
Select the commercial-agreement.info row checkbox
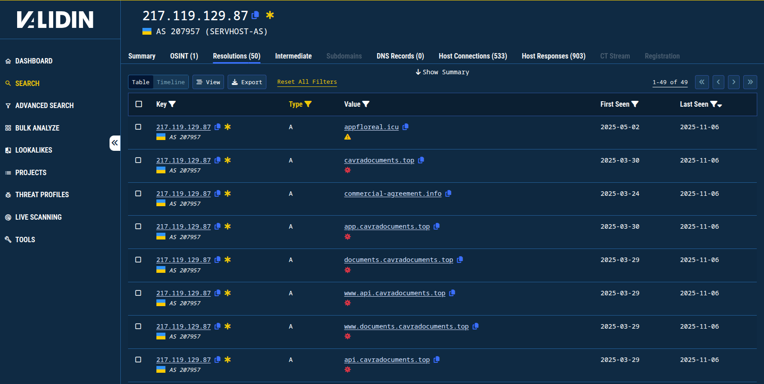pos(138,194)
